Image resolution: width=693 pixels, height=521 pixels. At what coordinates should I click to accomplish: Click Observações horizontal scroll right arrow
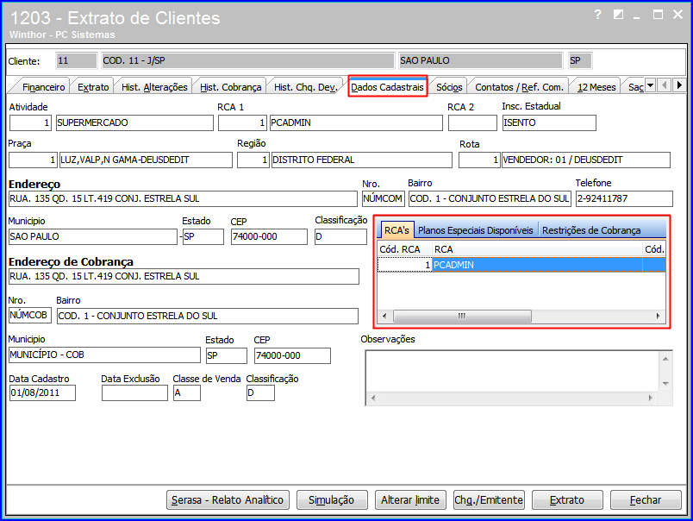click(x=651, y=398)
